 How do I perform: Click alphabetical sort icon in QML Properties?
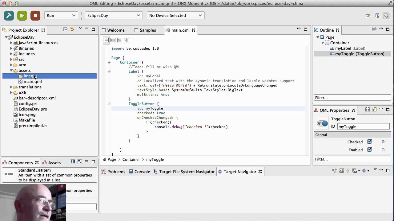pyautogui.click(x=368, y=109)
